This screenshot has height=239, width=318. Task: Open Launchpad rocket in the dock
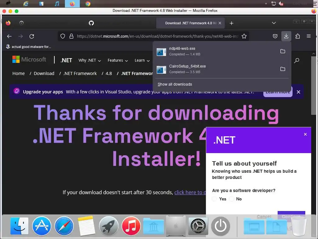109,226
